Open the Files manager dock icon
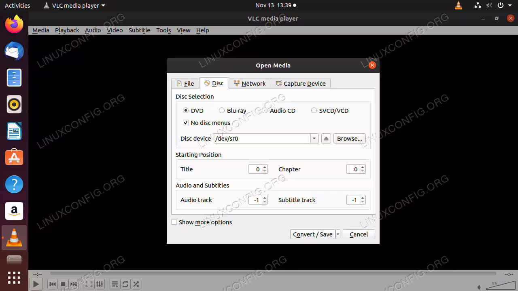 [x=14, y=78]
